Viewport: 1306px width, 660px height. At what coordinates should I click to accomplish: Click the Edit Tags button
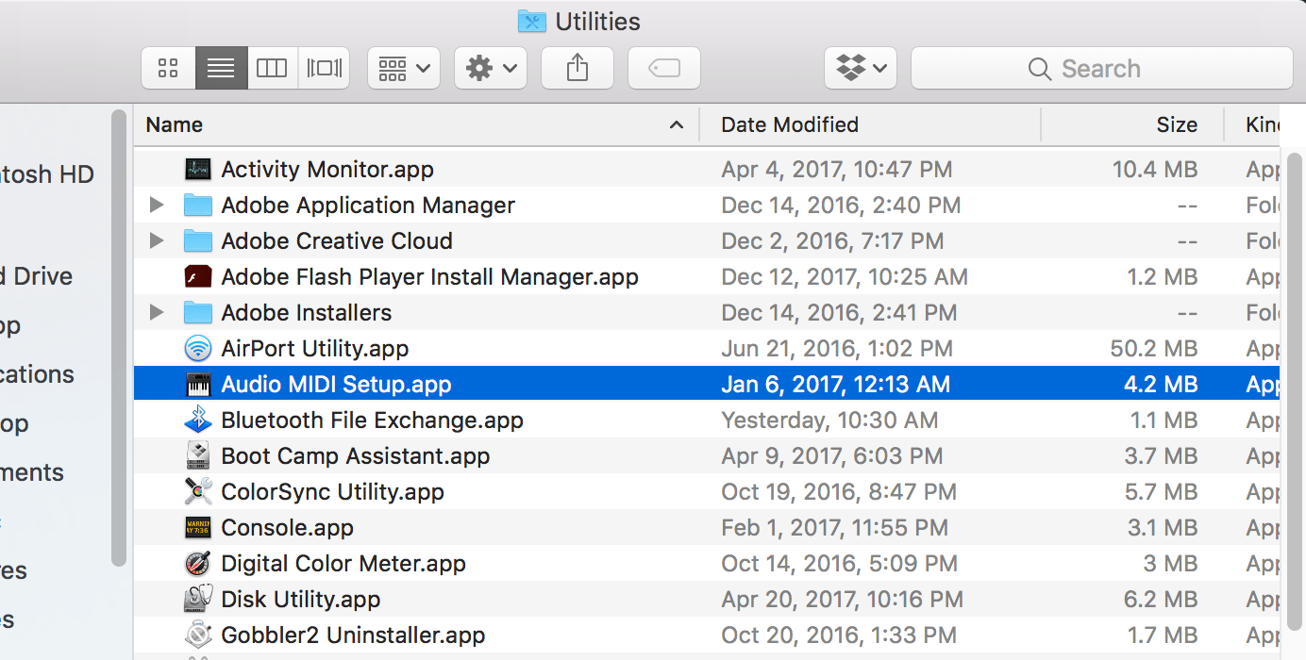tap(664, 68)
